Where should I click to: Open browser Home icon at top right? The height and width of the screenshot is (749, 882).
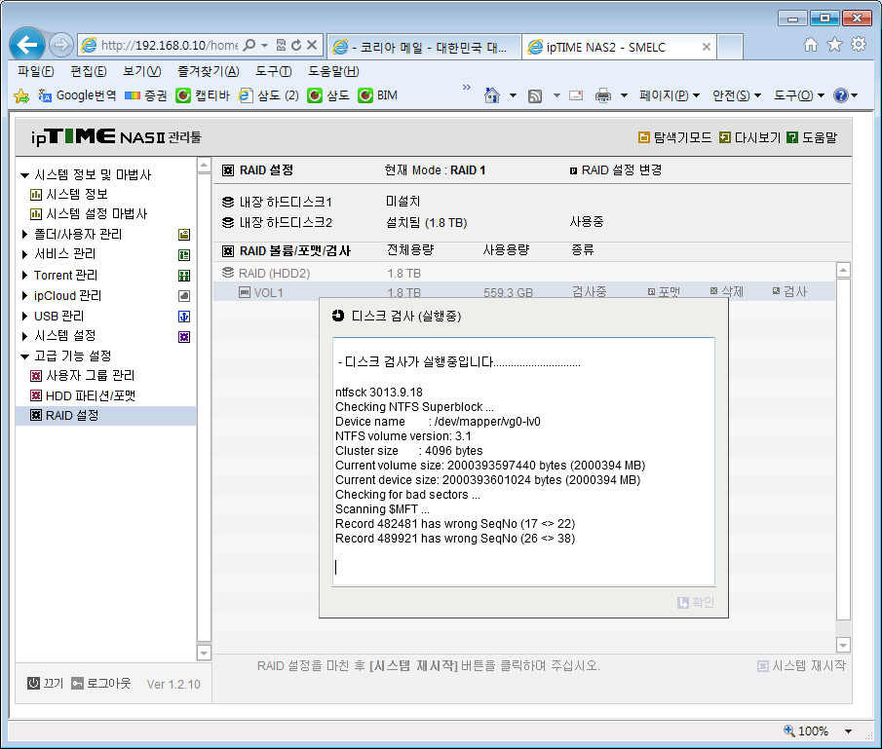810,45
